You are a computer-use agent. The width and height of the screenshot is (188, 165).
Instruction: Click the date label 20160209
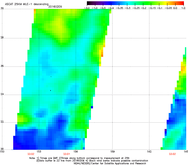(55, 7)
